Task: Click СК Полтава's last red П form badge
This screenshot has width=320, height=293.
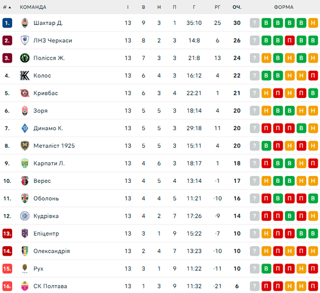Action: (313, 286)
